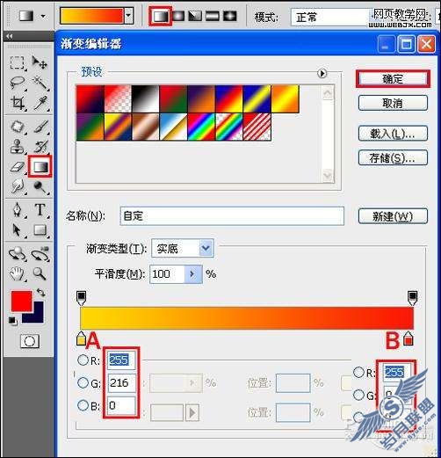Select the Rectangular Marquee tool

17,62
